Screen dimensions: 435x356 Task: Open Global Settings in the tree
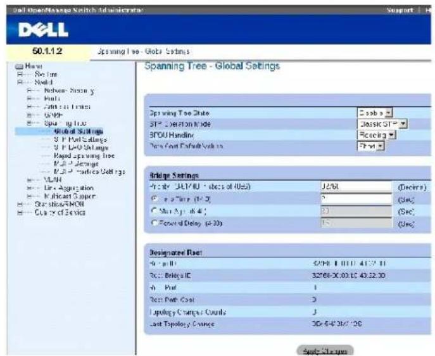click(x=79, y=131)
